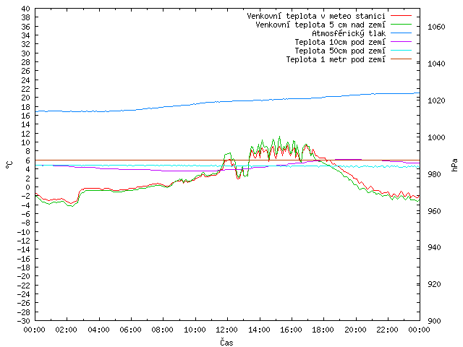Screen dimensions: 463x347
Task: Click the time tick label '20:00'
Action: pos(355,330)
